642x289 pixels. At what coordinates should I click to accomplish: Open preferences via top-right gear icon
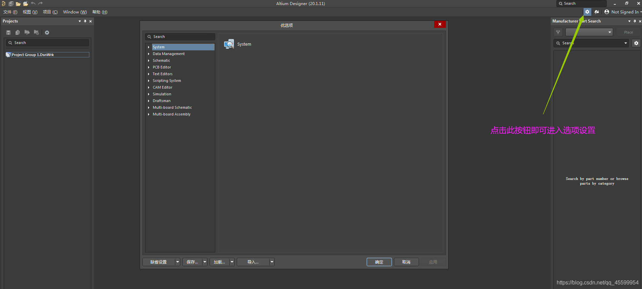(587, 12)
